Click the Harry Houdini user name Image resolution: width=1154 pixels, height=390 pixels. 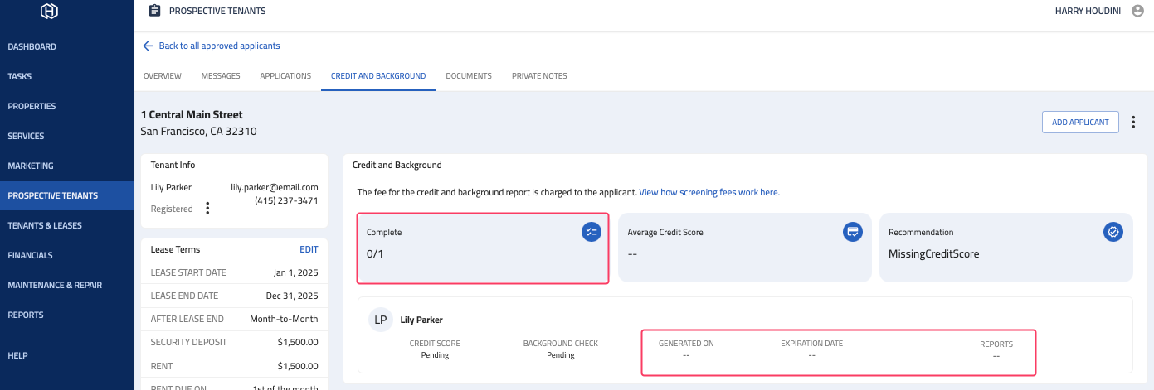tap(1089, 11)
